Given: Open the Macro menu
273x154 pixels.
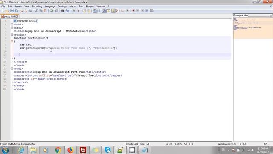Looking at the screenshot, I should 73,6.
